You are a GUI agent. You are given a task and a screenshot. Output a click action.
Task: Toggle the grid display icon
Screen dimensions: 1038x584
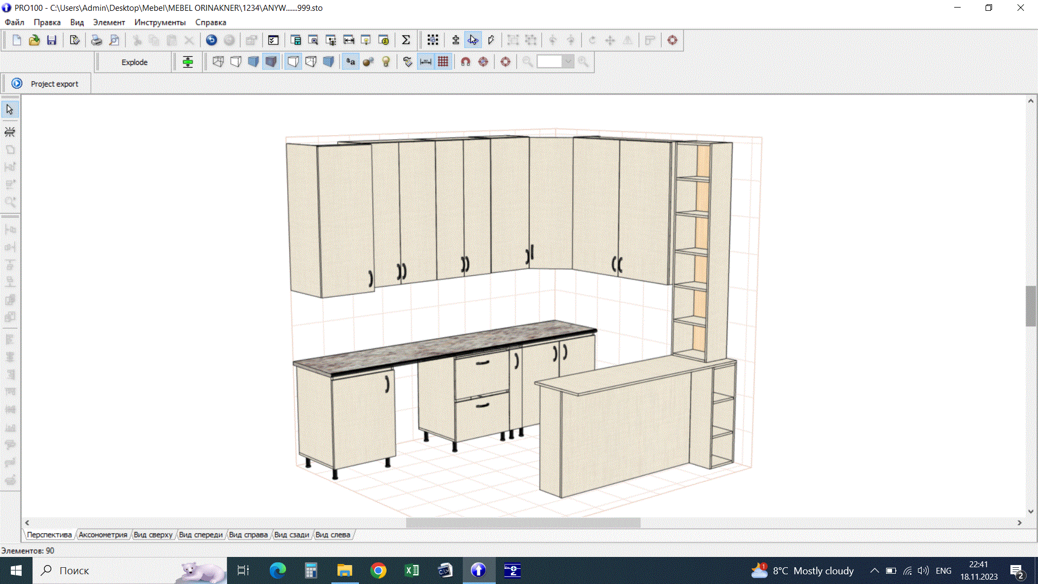coord(443,62)
